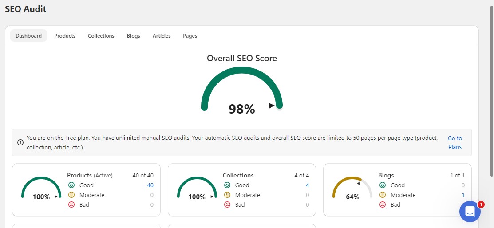Click the Blogs 64% score gauge
This screenshot has width=494, height=228.
click(352, 188)
